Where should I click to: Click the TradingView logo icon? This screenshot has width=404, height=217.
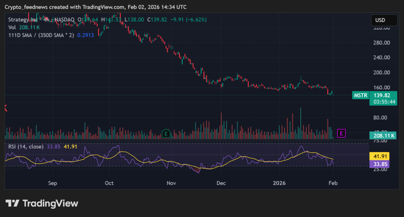[12, 203]
